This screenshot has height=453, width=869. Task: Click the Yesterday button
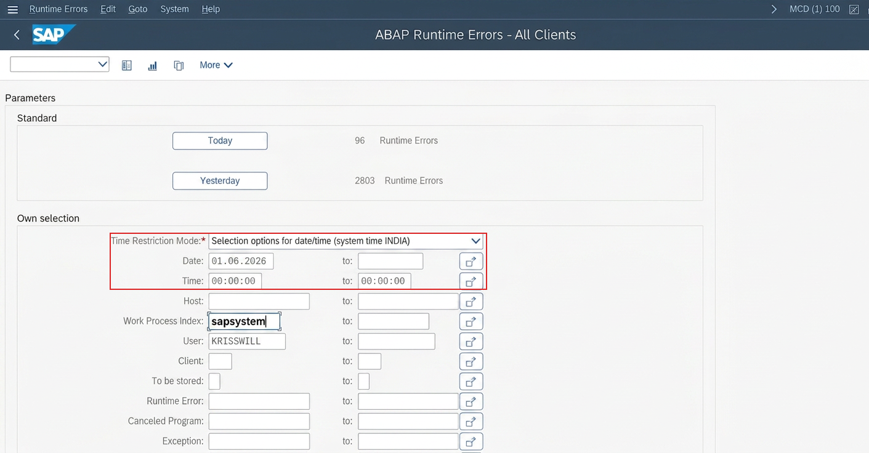click(220, 181)
